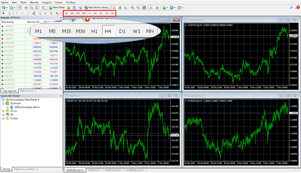This screenshot has width=301, height=173.
Task: Expand the Periods dropdown arrow
Action: (x=175, y=8)
